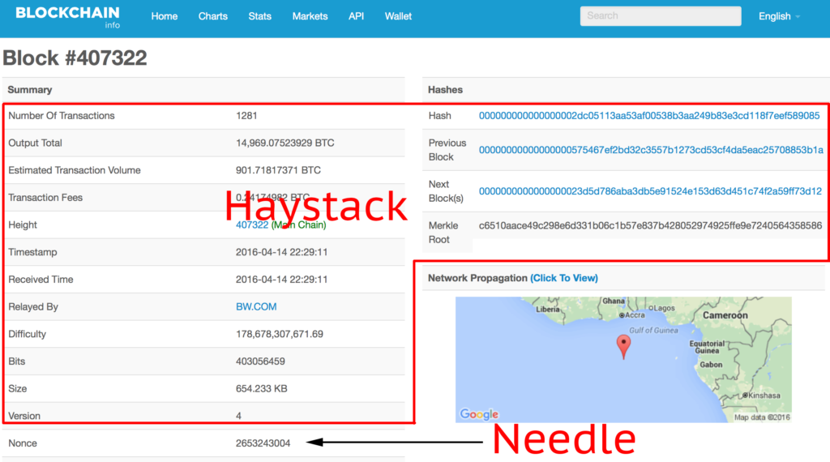This screenshot has width=830, height=462.
Task: Click the Block #407322 heading
Action: pos(75,58)
